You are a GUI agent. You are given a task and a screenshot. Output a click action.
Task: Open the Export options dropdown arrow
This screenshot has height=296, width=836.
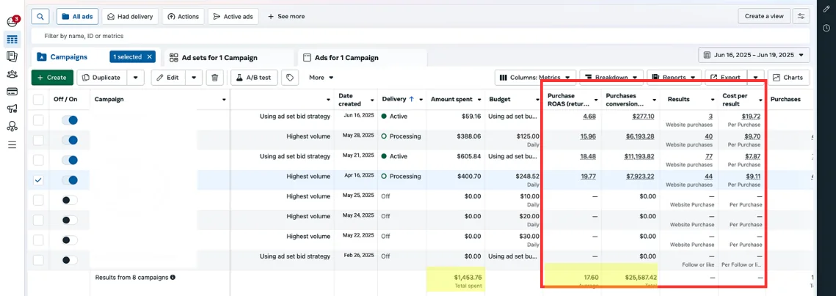756,78
